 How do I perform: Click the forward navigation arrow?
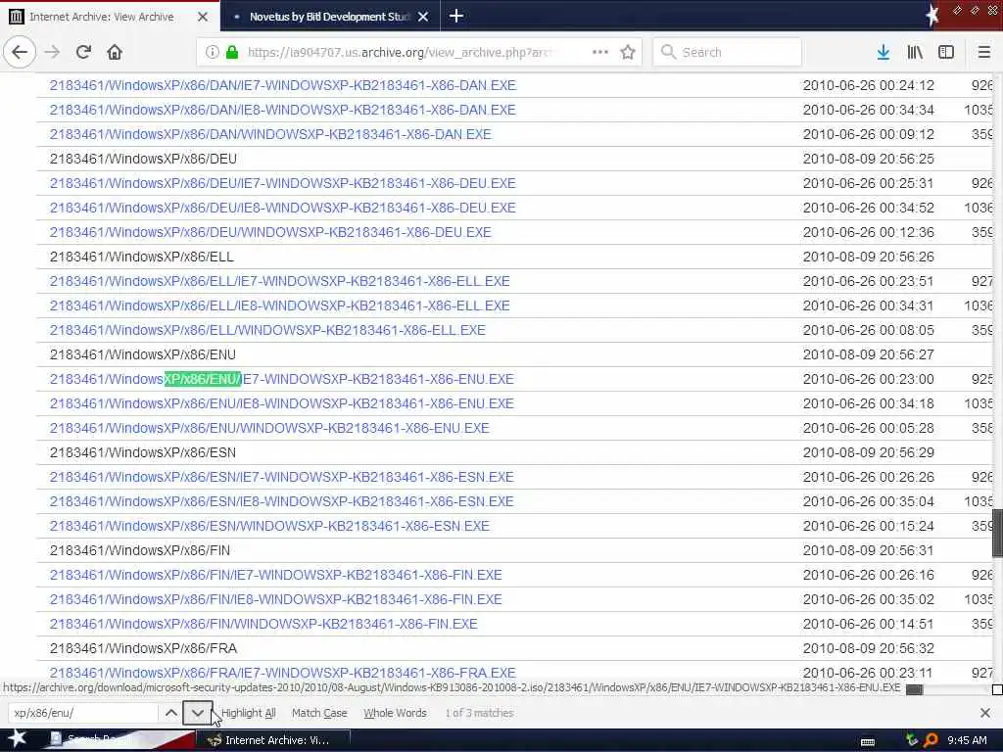click(53, 53)
